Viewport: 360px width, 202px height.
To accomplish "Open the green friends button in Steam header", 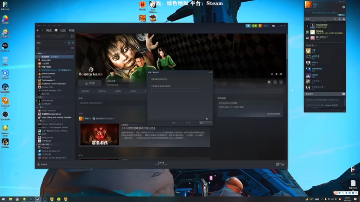I will 254,26.
